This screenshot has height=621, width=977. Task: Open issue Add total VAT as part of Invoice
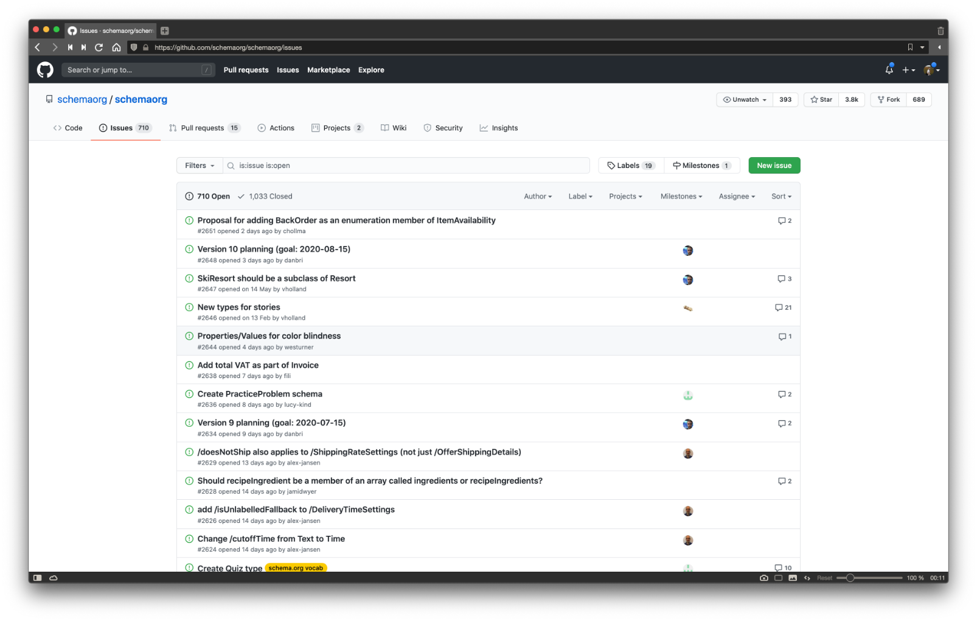coord(258,365)
